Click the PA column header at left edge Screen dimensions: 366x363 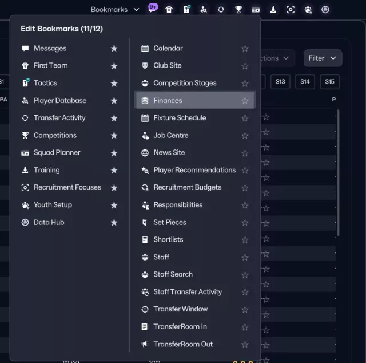[x=3, y=100]
